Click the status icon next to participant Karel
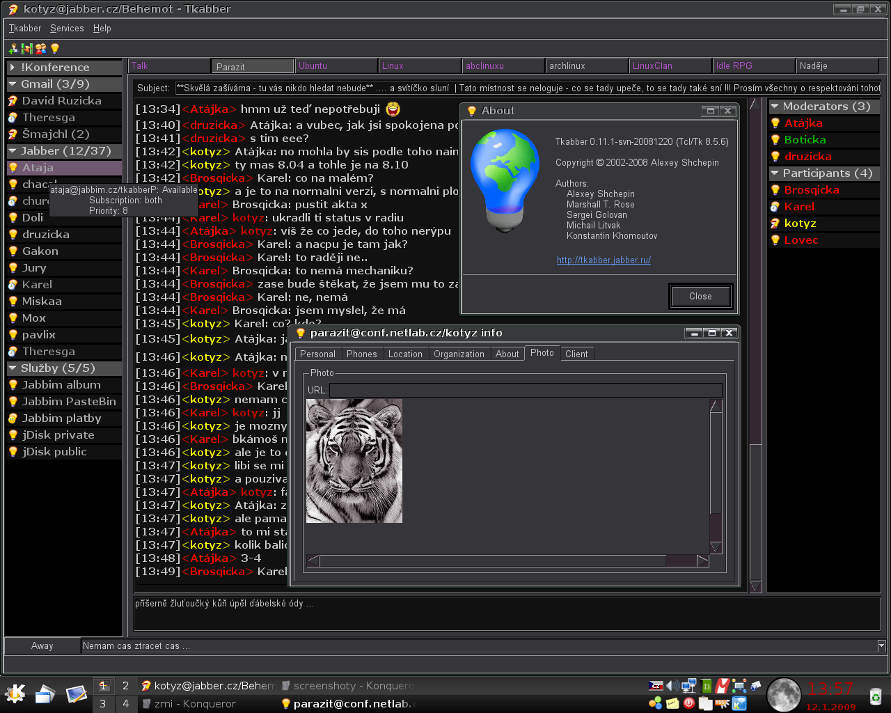The width and height of the screenshot is (891, 713). click(x=775, y=207)
